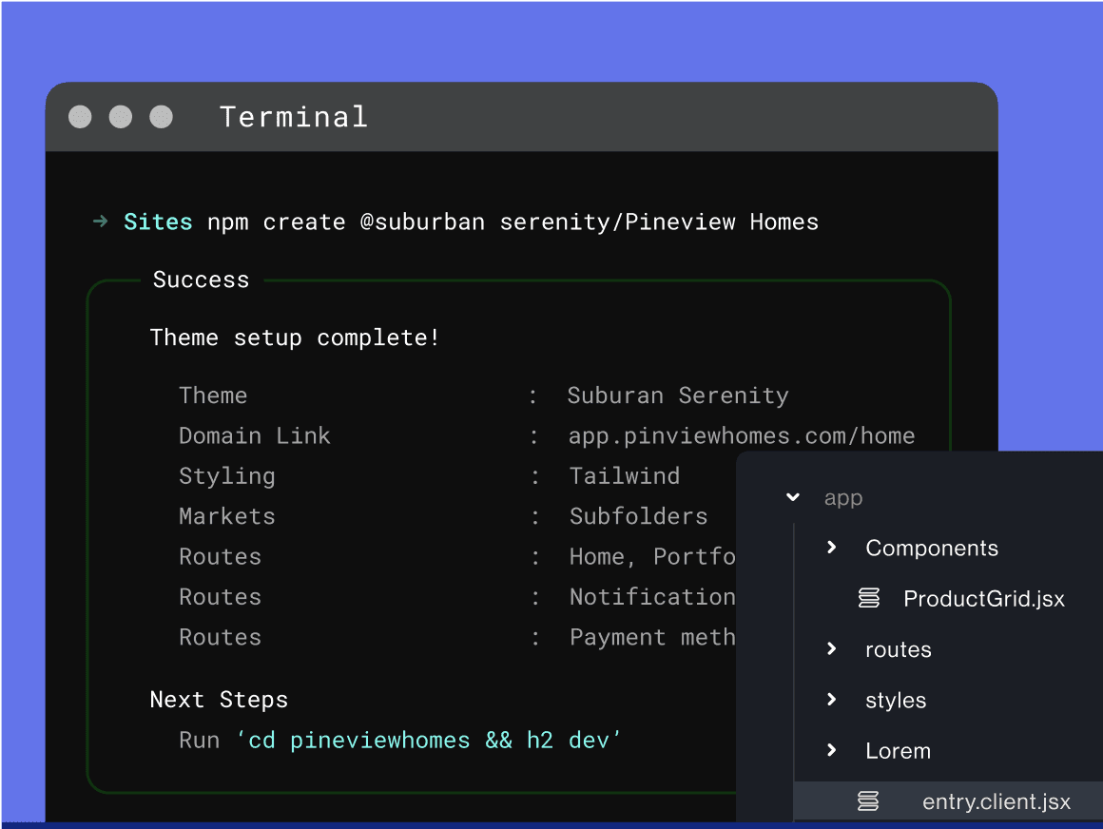Image resolution: width=1103 pixels, height=829 pixels.
Task: Click the 'Theme setup complete!' message
Action: tap(294, 337)
